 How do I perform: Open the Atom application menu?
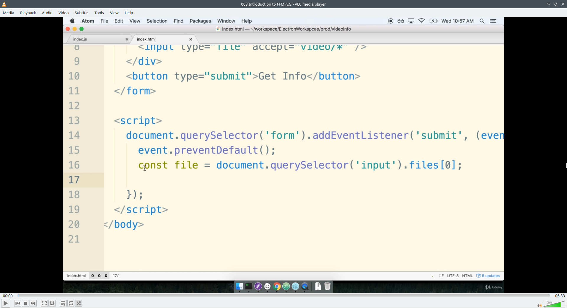coord(88,21)
